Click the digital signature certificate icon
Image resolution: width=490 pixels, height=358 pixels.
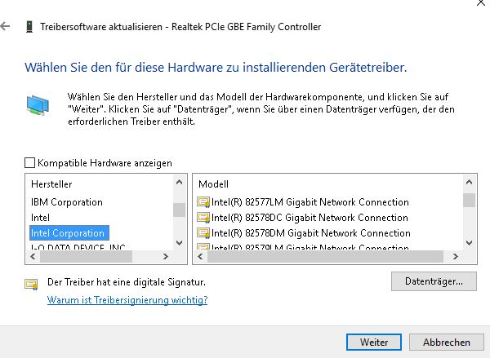pos(31,284)
